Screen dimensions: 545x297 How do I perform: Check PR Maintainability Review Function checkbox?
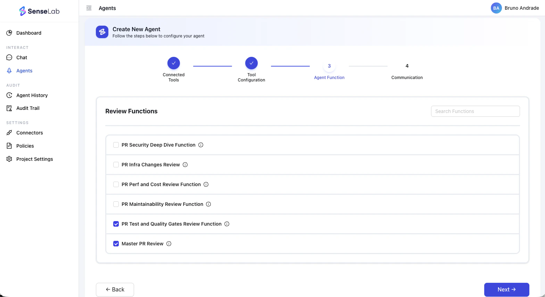pos(116,204)
